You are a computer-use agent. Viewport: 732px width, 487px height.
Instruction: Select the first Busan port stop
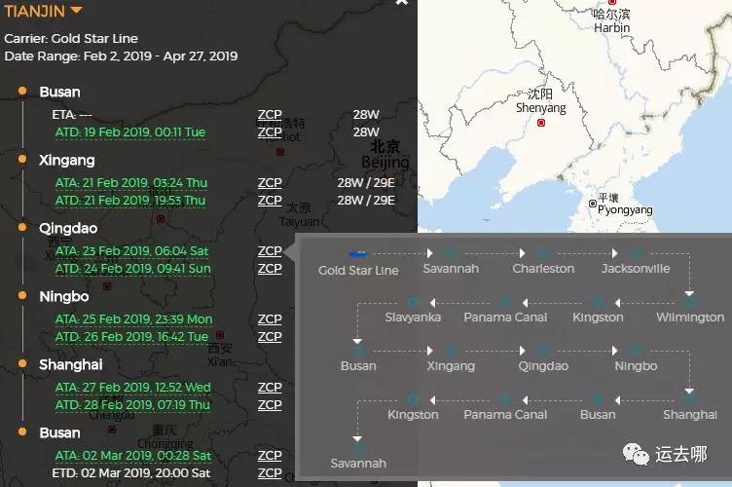(x=59, y=92)
